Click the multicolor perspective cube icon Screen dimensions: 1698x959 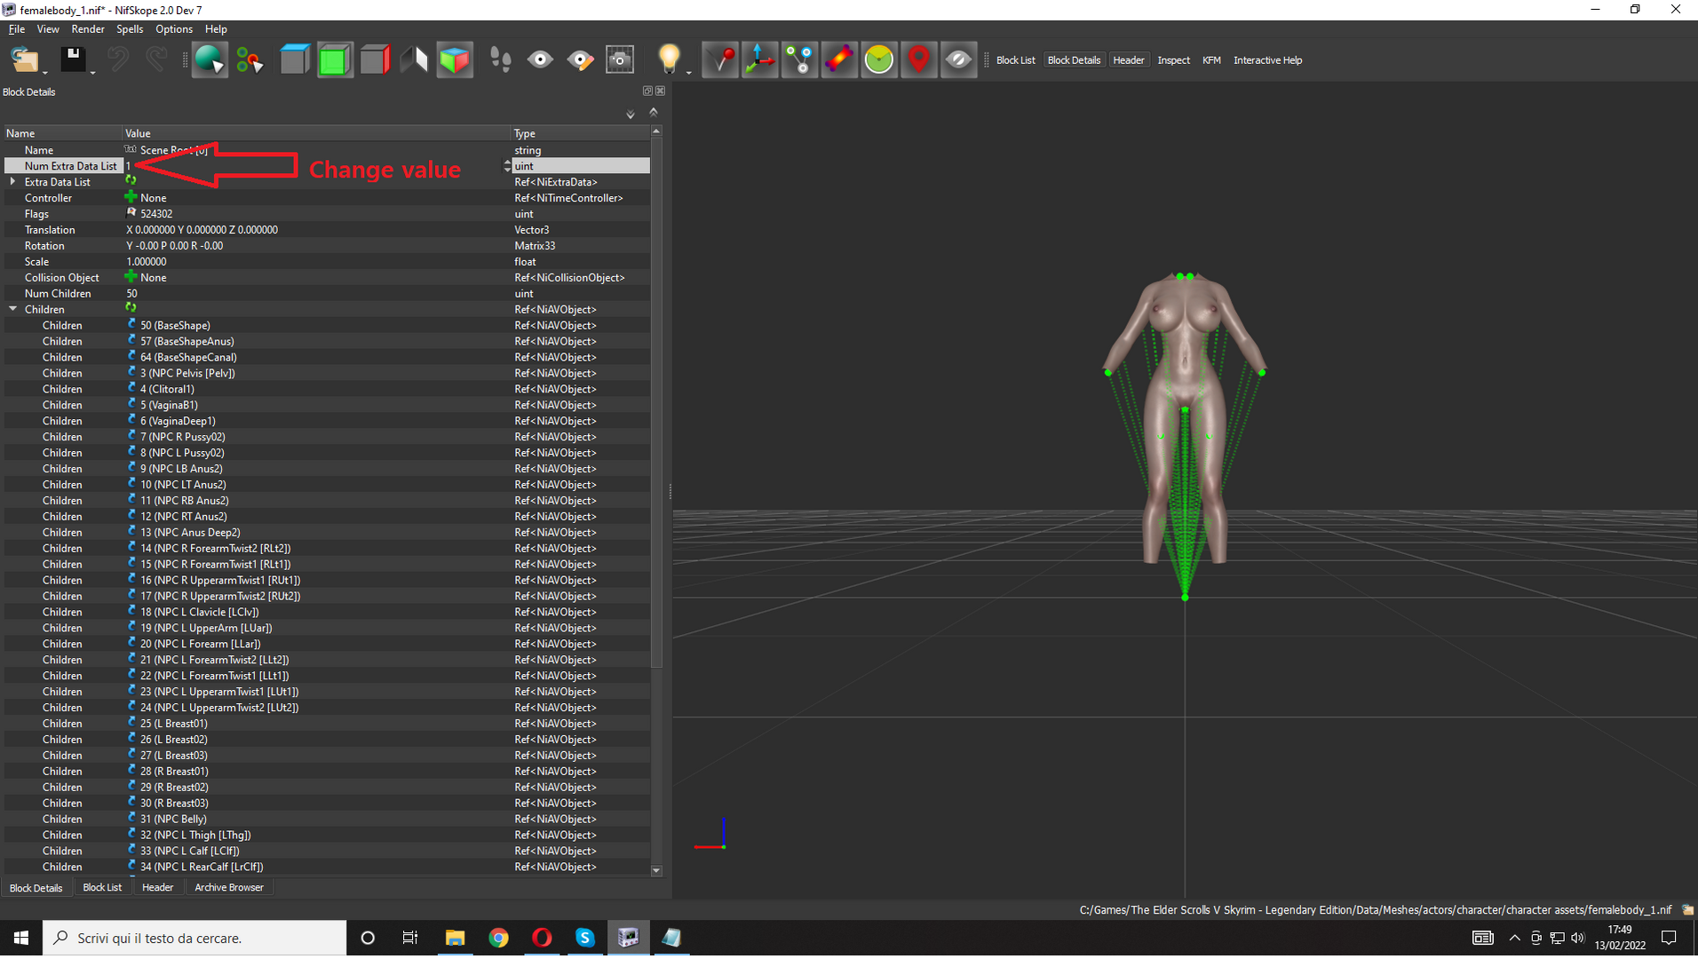[455, 59]
